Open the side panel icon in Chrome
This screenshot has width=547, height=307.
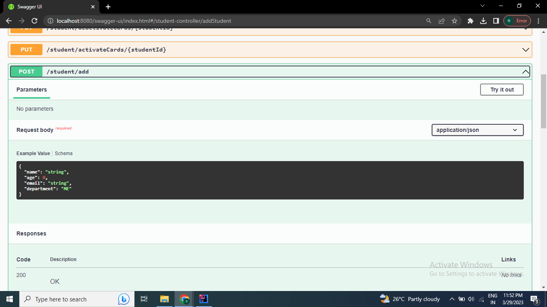pos(497,21)
